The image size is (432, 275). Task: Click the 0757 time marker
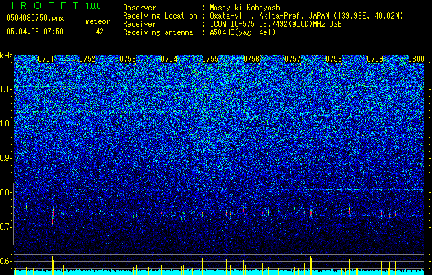pyautogui.click(x=293, y=59)
